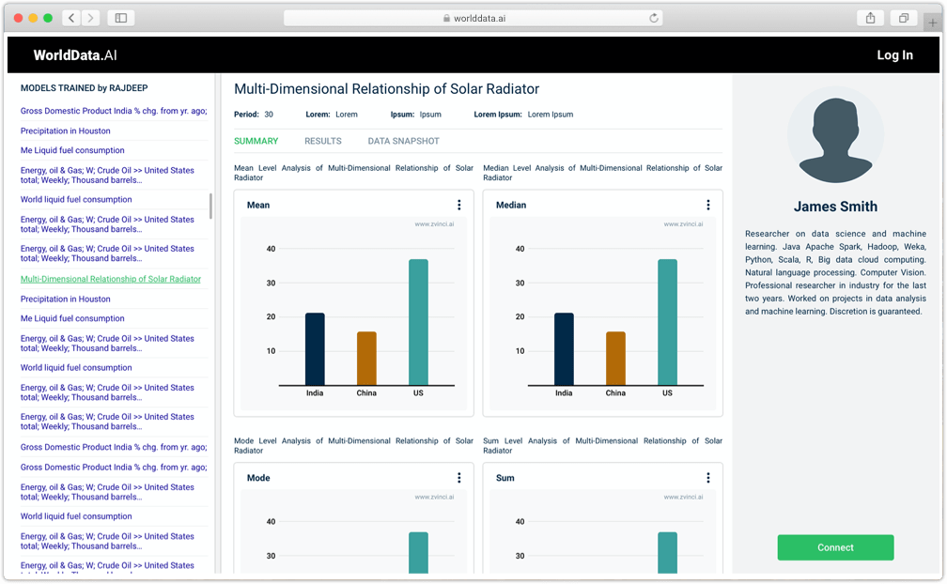Open the Median chart options kebab menu
This screenshot has width=947, height=584.
(708, 204)
